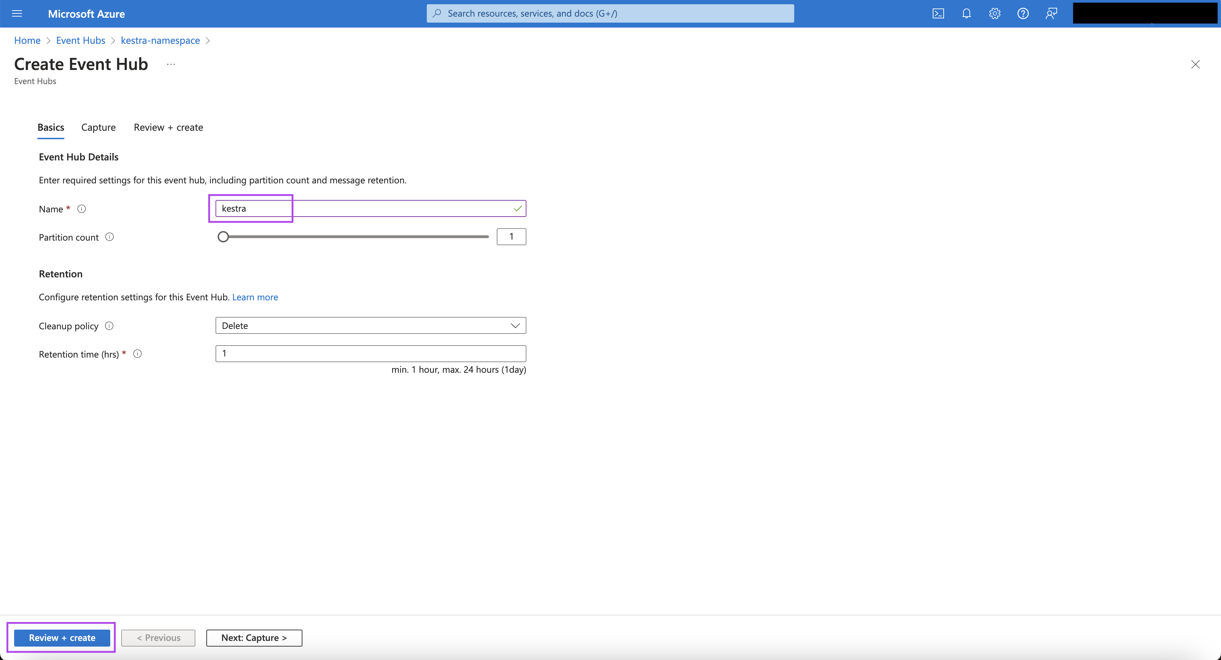The height and width of the screenshot is (660, 1221).
Task: Click the info icon beside Name
Action: pyautogui.click(x=82, y=209)
